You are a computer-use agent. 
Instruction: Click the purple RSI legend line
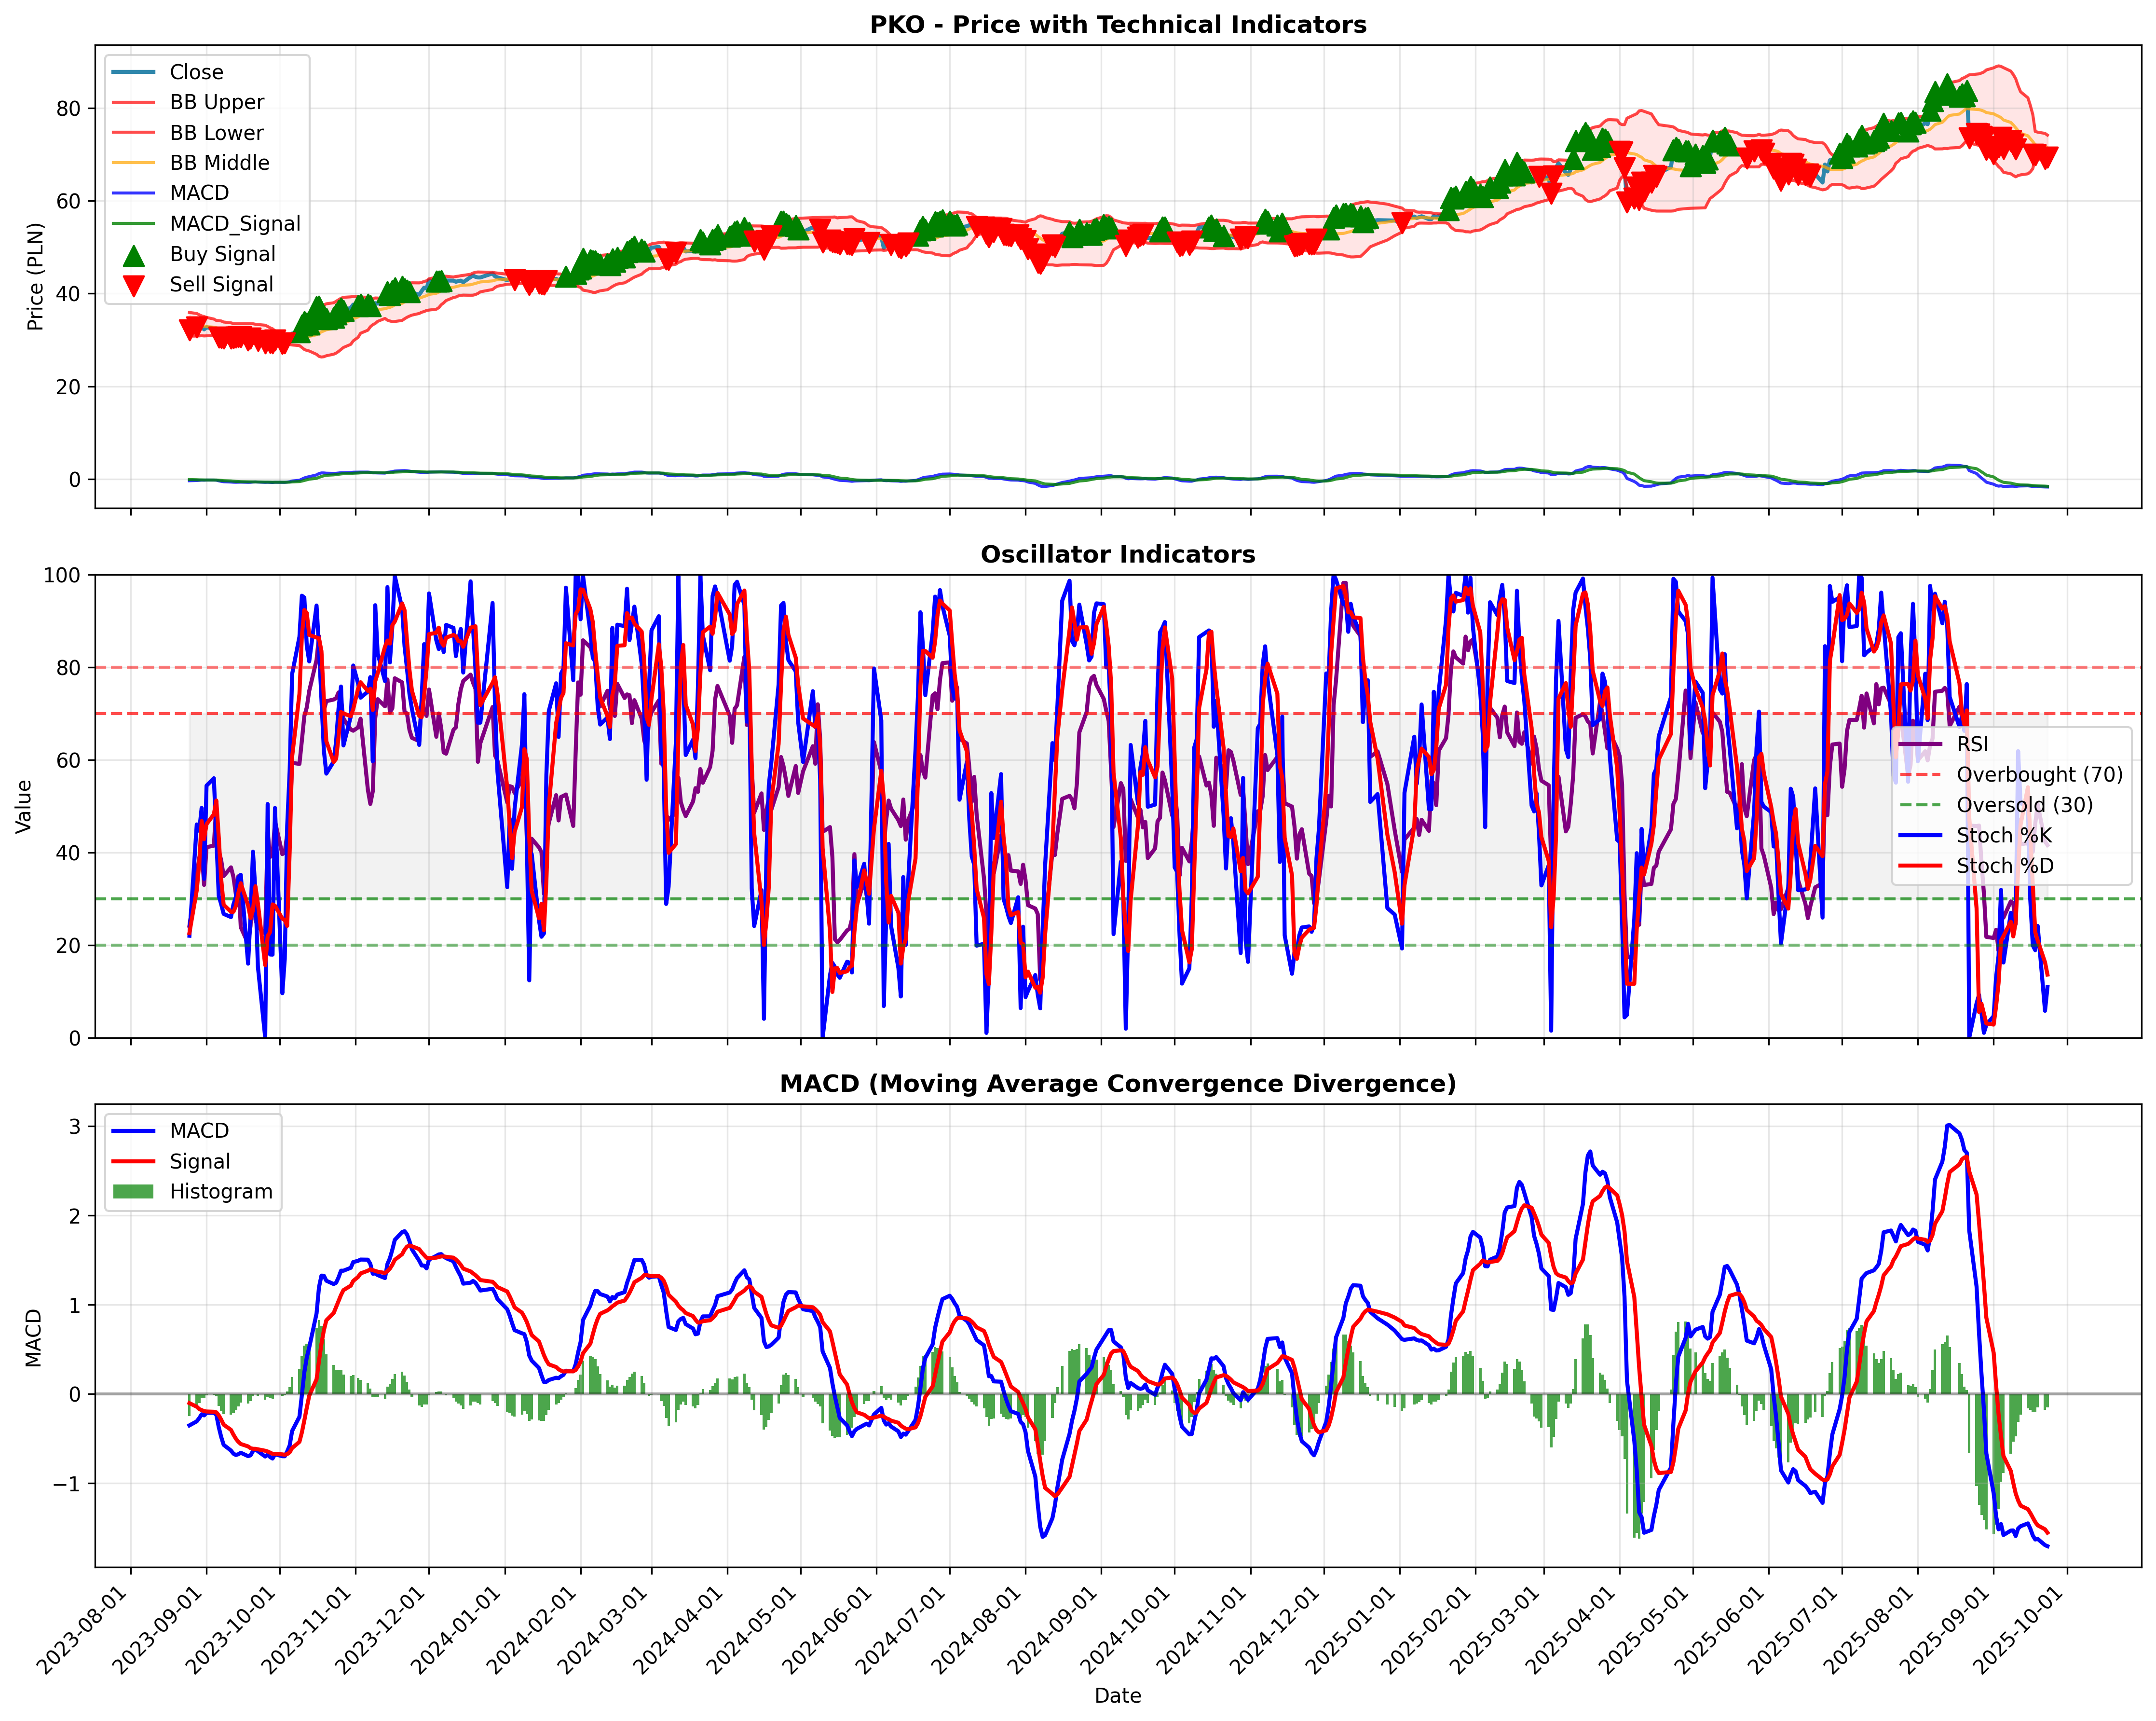[x=1920, y=744]
